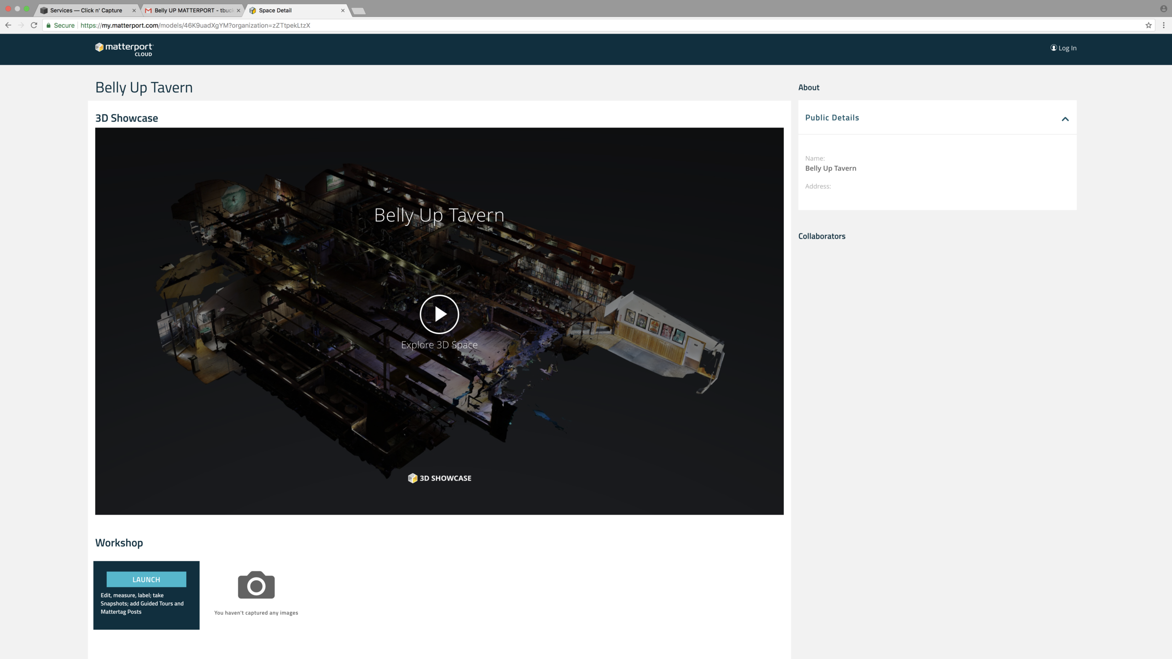Bookmark page with the star icon
The image size is (1172, 659).
click(1149, 25)
